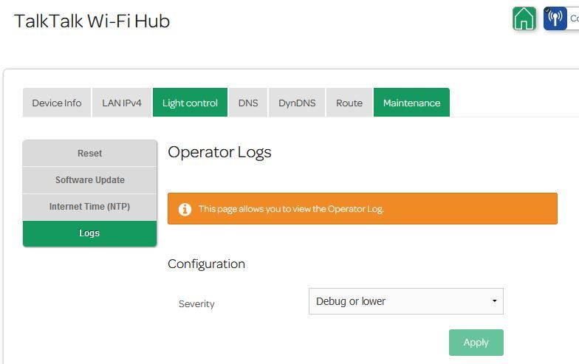Click the Configuration section heading
The height and width of the screenshot is (364, 579).
(x=206, y=264)
